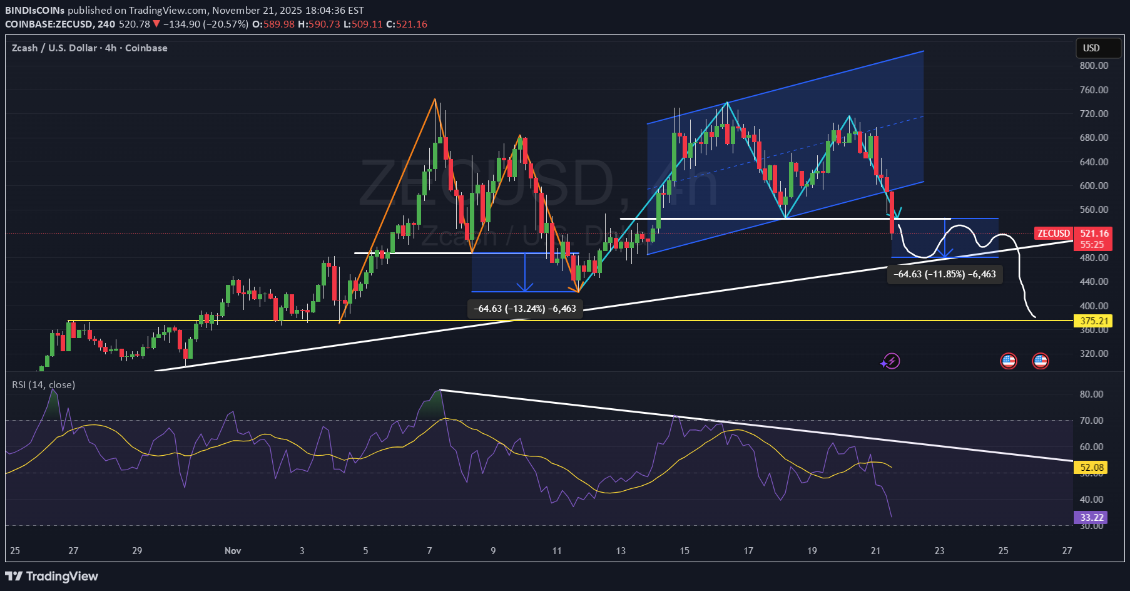Click the RSI (14, close) indicator label
1130x591 pixels.
click(x=43, y=384)
